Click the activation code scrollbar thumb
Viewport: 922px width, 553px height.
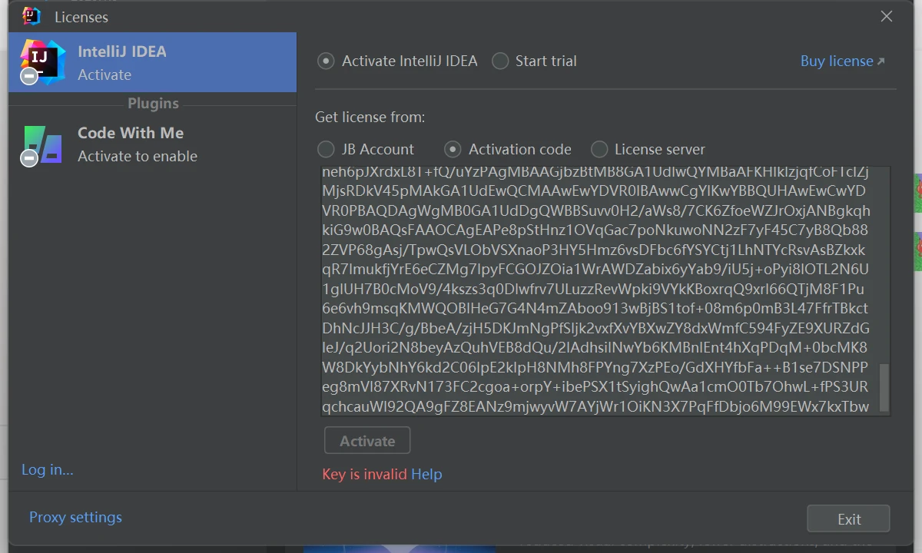pyautogui.click(x=884, y=388)
